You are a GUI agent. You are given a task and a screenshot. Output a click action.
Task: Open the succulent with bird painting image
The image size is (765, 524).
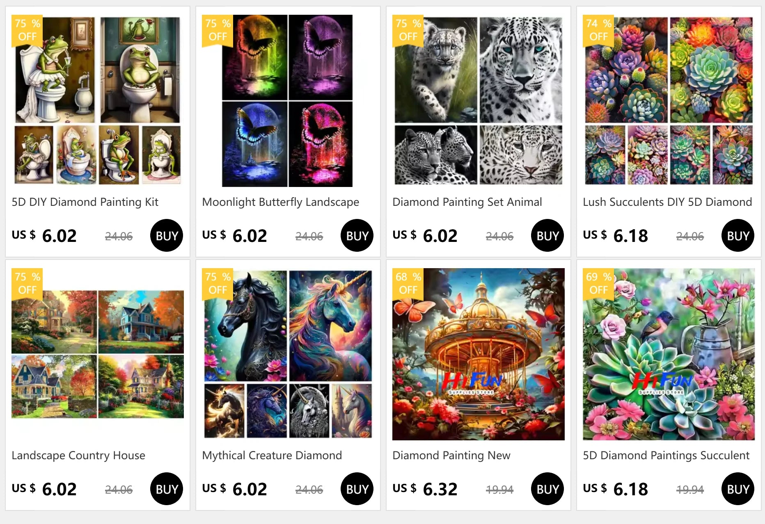[x=669, y=354]
